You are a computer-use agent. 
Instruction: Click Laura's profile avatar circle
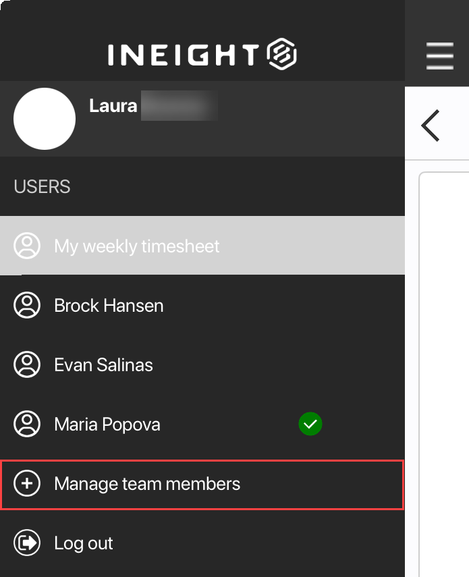click(x=45, y=119)
